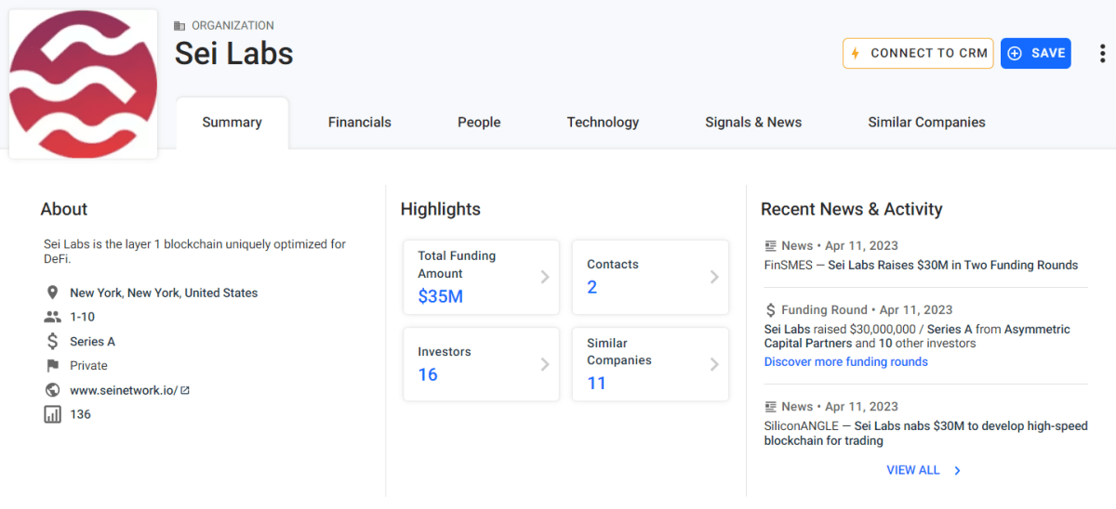Open the three-dot more options menu
1116x509 pixels.
click(x=1103, y=53)
